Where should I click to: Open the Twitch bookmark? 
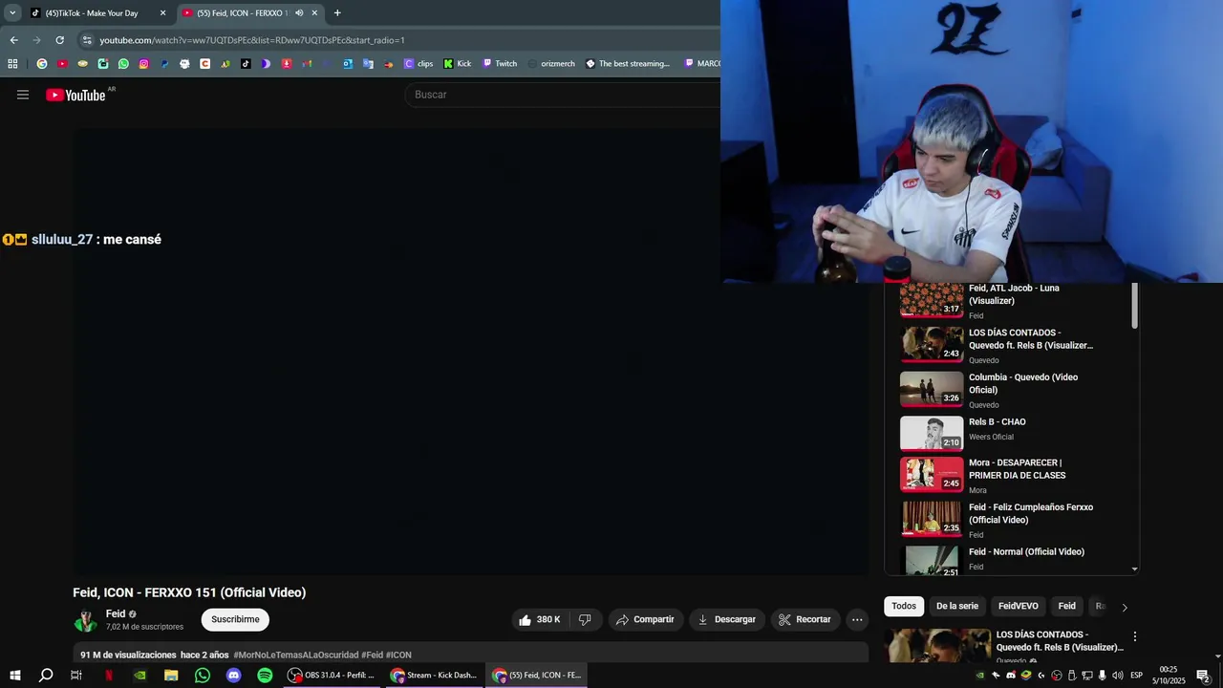499,64
